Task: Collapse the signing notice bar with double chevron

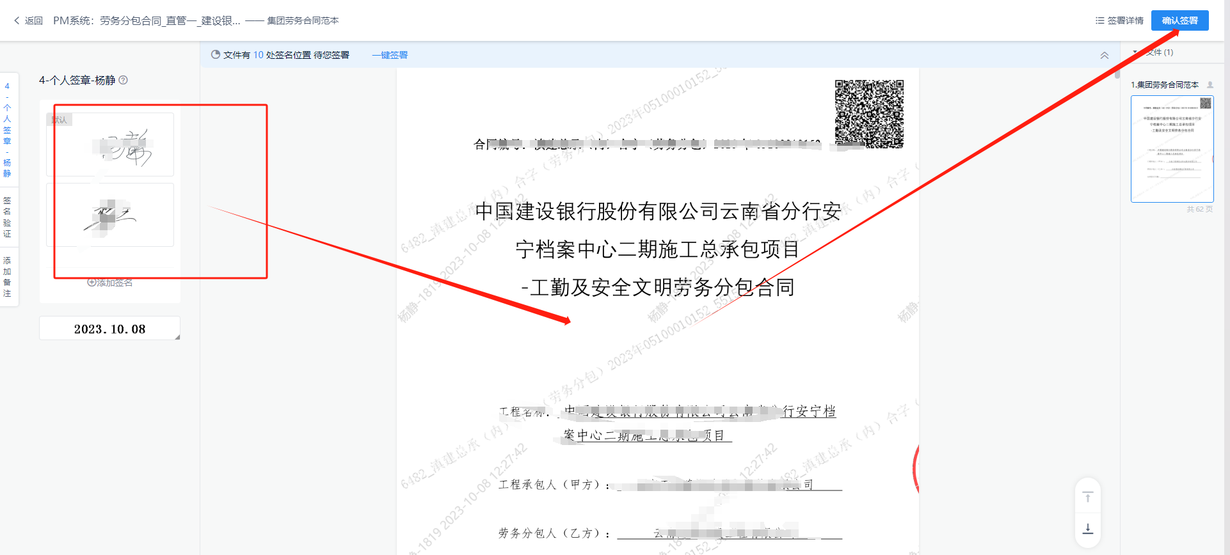Action: tap(1105, 56)
